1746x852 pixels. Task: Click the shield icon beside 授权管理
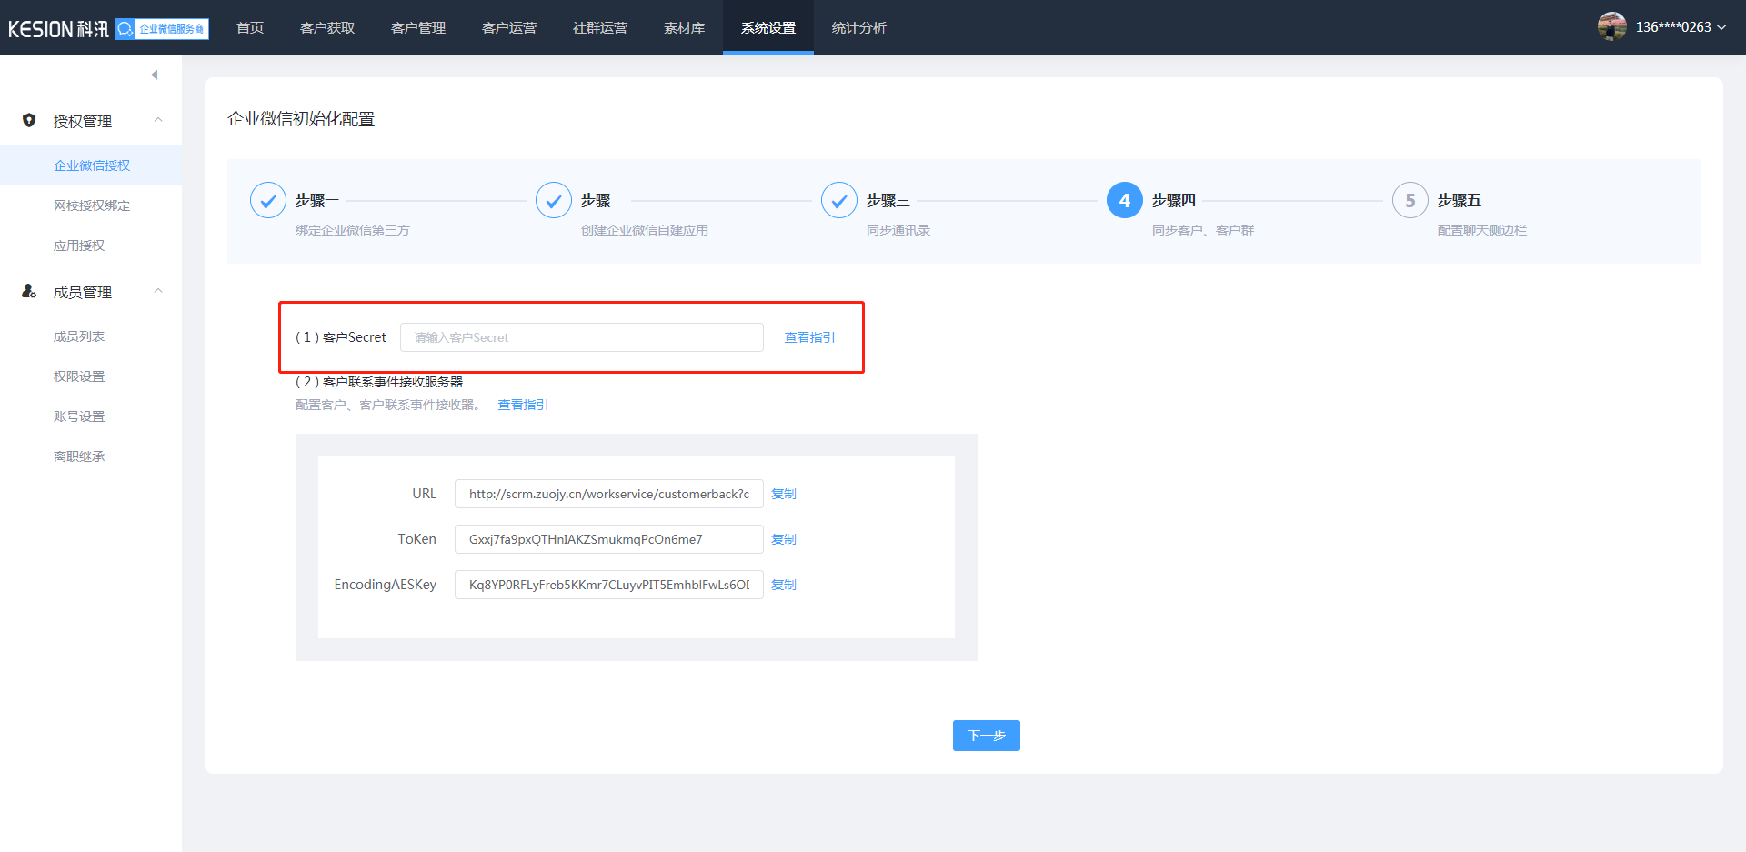29,120
